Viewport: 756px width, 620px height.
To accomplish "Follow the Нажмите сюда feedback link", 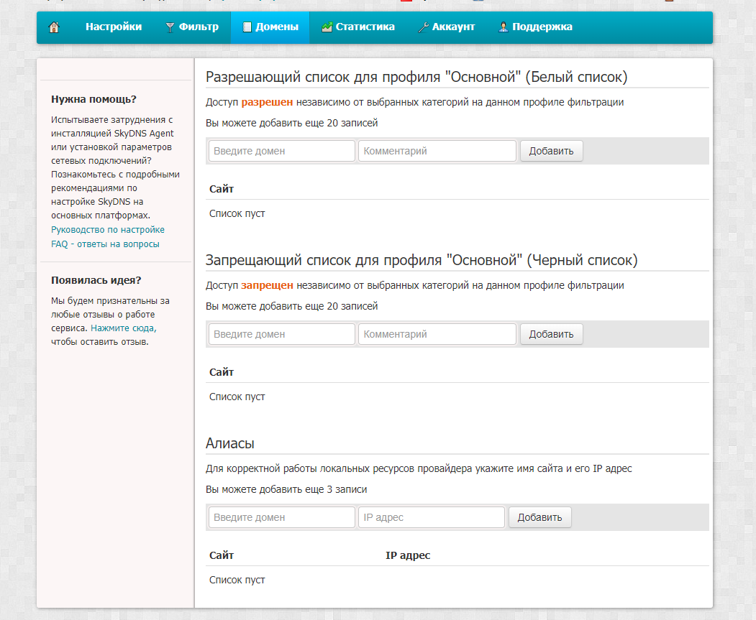I will (x=122, y=328).
